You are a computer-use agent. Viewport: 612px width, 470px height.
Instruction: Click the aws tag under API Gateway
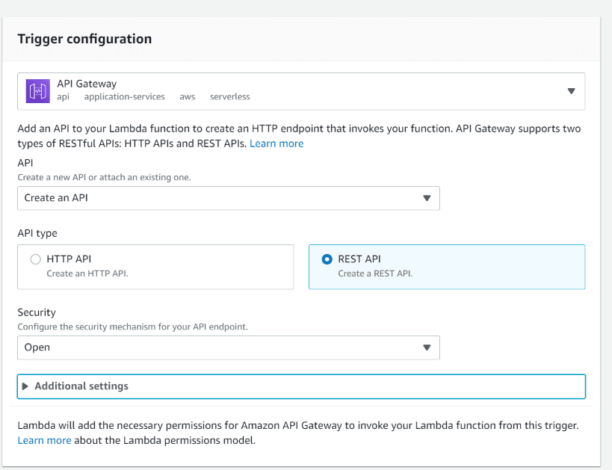pos(188,97)
